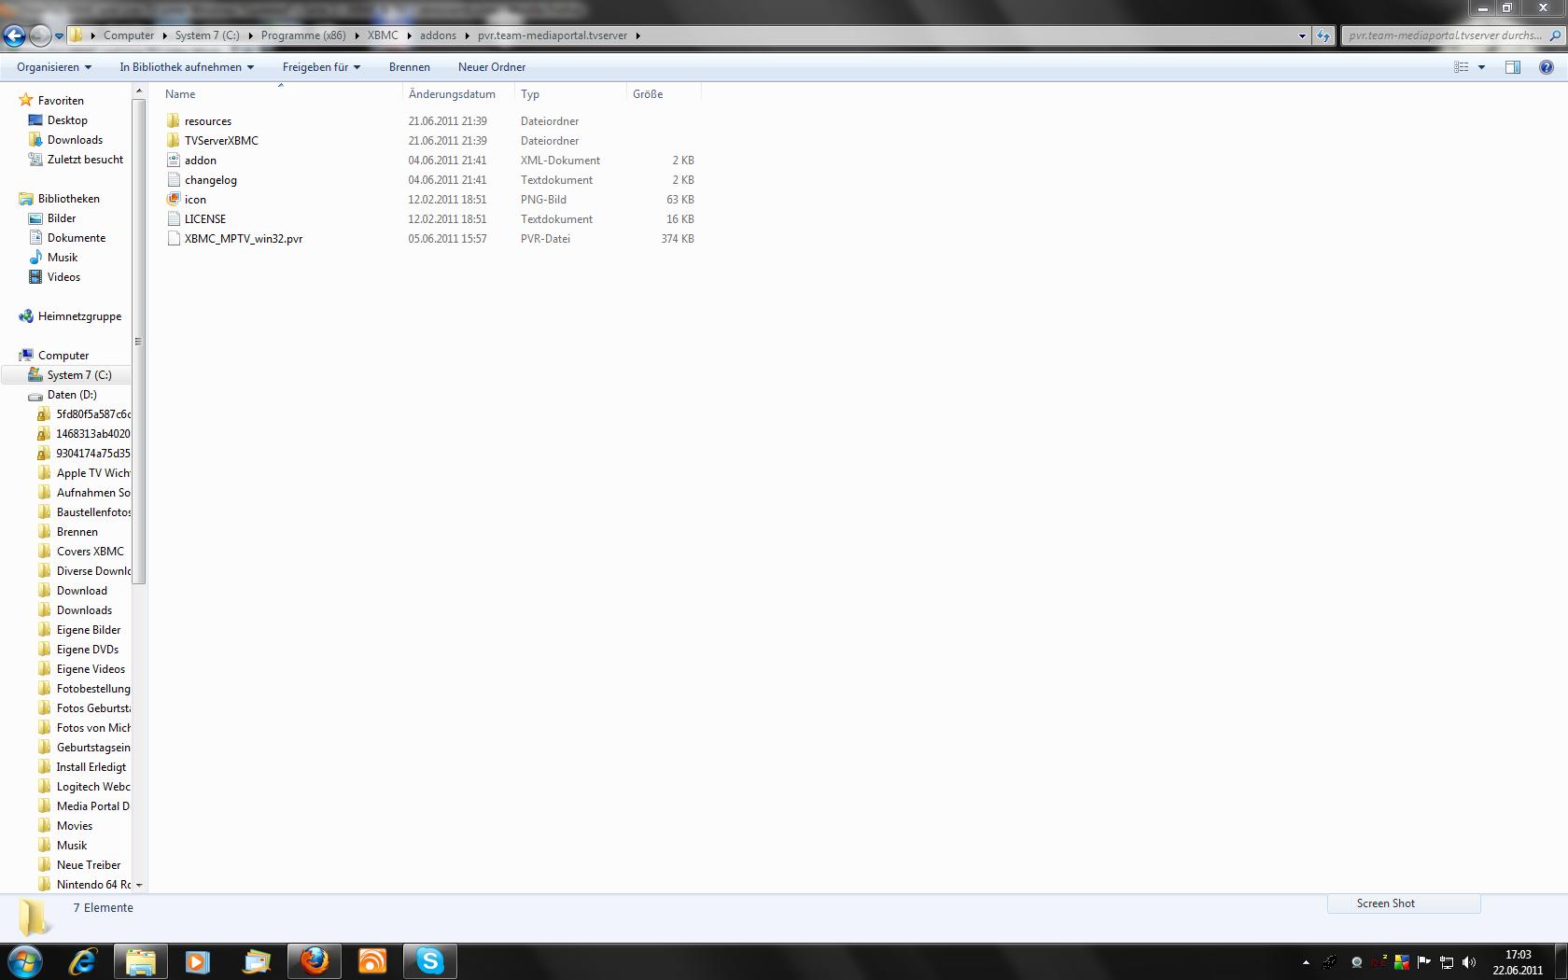Click the Back navigation arrow button
Image resolution: width=1568 pixels, height=980 pixels.
point(15,35)
